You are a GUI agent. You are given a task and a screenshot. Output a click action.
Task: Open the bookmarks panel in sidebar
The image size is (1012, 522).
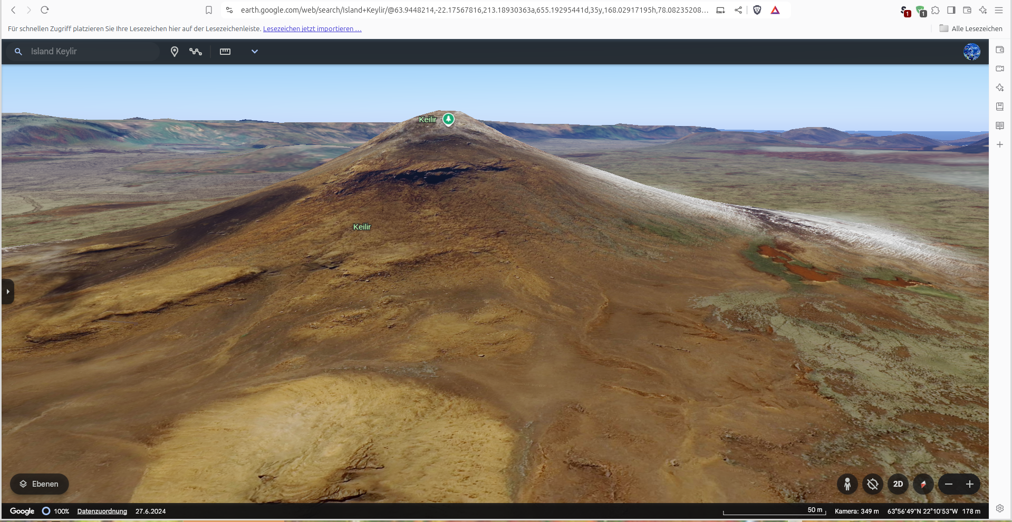pyautogui.click(x=1000, y=107)
